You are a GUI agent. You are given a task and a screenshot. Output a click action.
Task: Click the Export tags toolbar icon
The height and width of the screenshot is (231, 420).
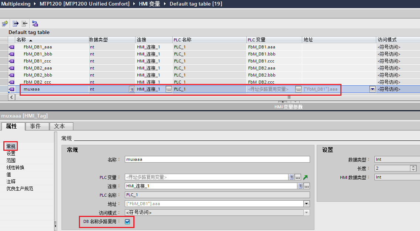click(15, 23)
